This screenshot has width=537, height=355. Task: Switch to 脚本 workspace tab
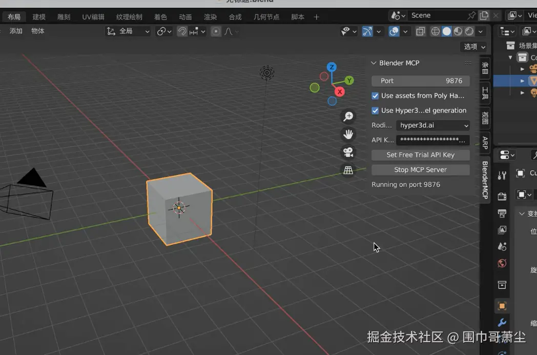(x=297, y=17)
